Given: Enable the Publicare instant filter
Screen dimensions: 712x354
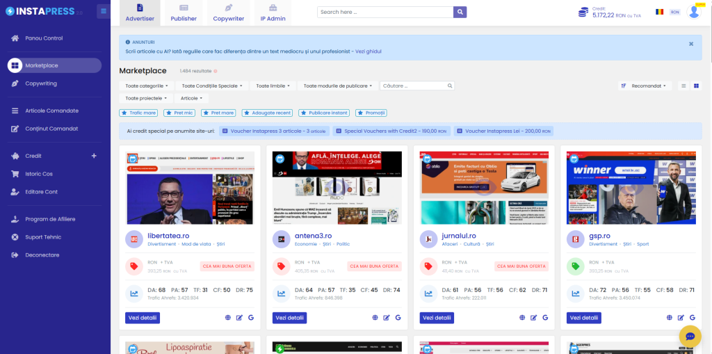Looking at the screenshot, I should click(324, 113).
